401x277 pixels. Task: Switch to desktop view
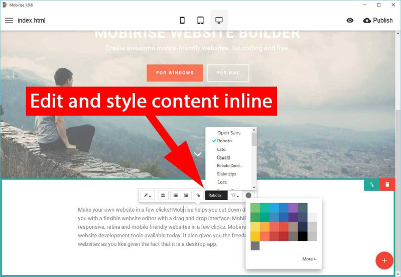(x=219, y=20)
